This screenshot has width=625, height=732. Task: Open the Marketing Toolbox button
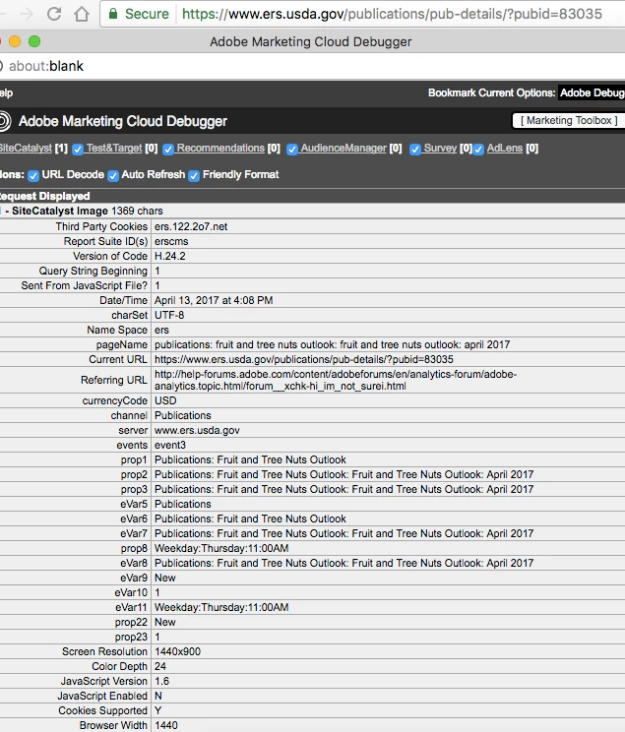click(569, 120)
